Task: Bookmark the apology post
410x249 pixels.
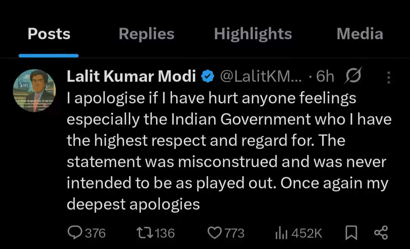Action: pos(351,233)
